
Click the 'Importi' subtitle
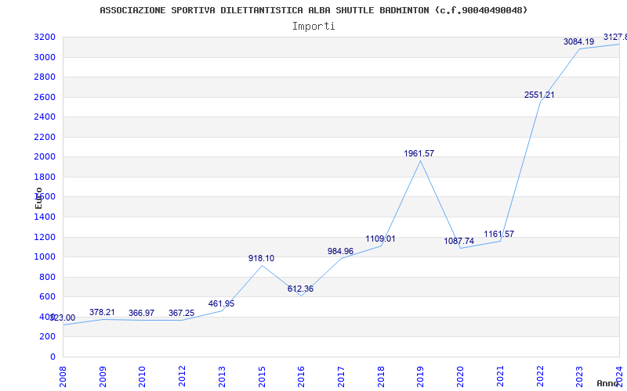click(313, 27)
